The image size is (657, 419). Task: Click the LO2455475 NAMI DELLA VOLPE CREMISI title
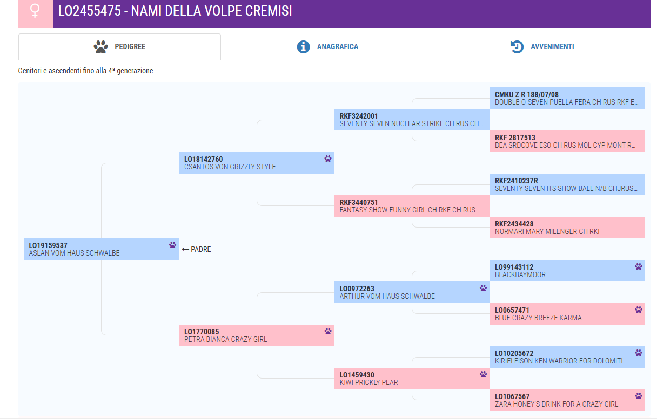[x=175, y=11]
